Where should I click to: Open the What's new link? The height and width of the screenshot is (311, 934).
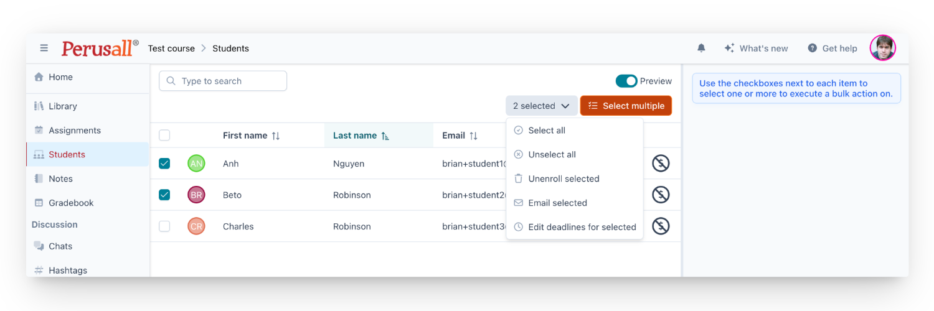tap(756, 48)
